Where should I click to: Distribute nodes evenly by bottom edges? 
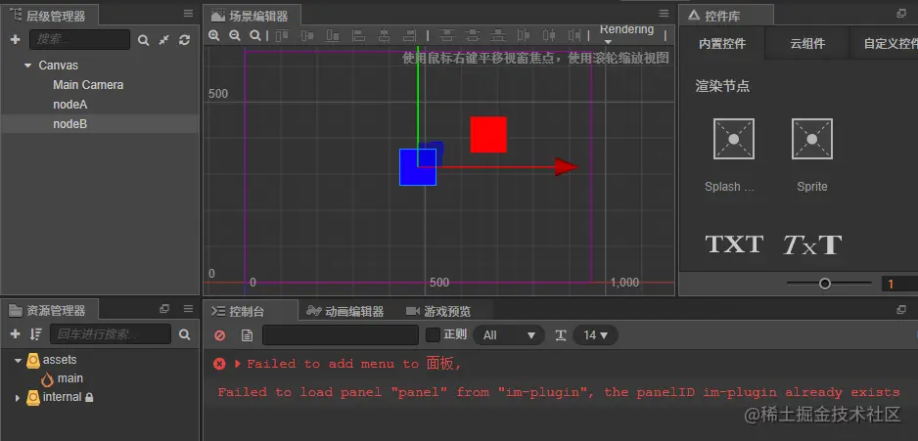pyautogui.click(x=498, y=35)
